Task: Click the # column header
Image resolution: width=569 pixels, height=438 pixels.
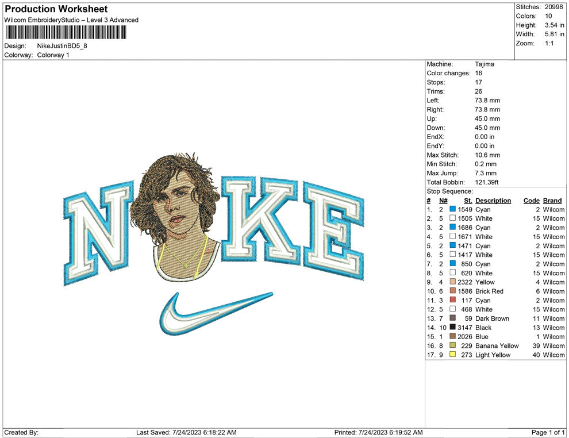Action: coord(429,201)
